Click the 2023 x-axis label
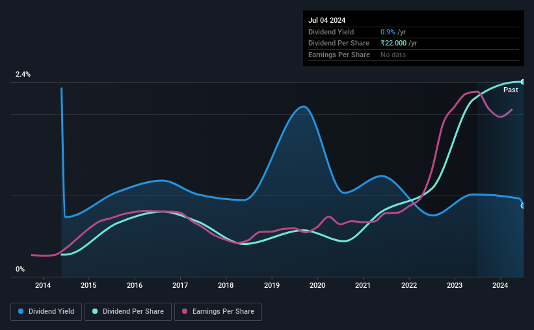 click(455, 285)
